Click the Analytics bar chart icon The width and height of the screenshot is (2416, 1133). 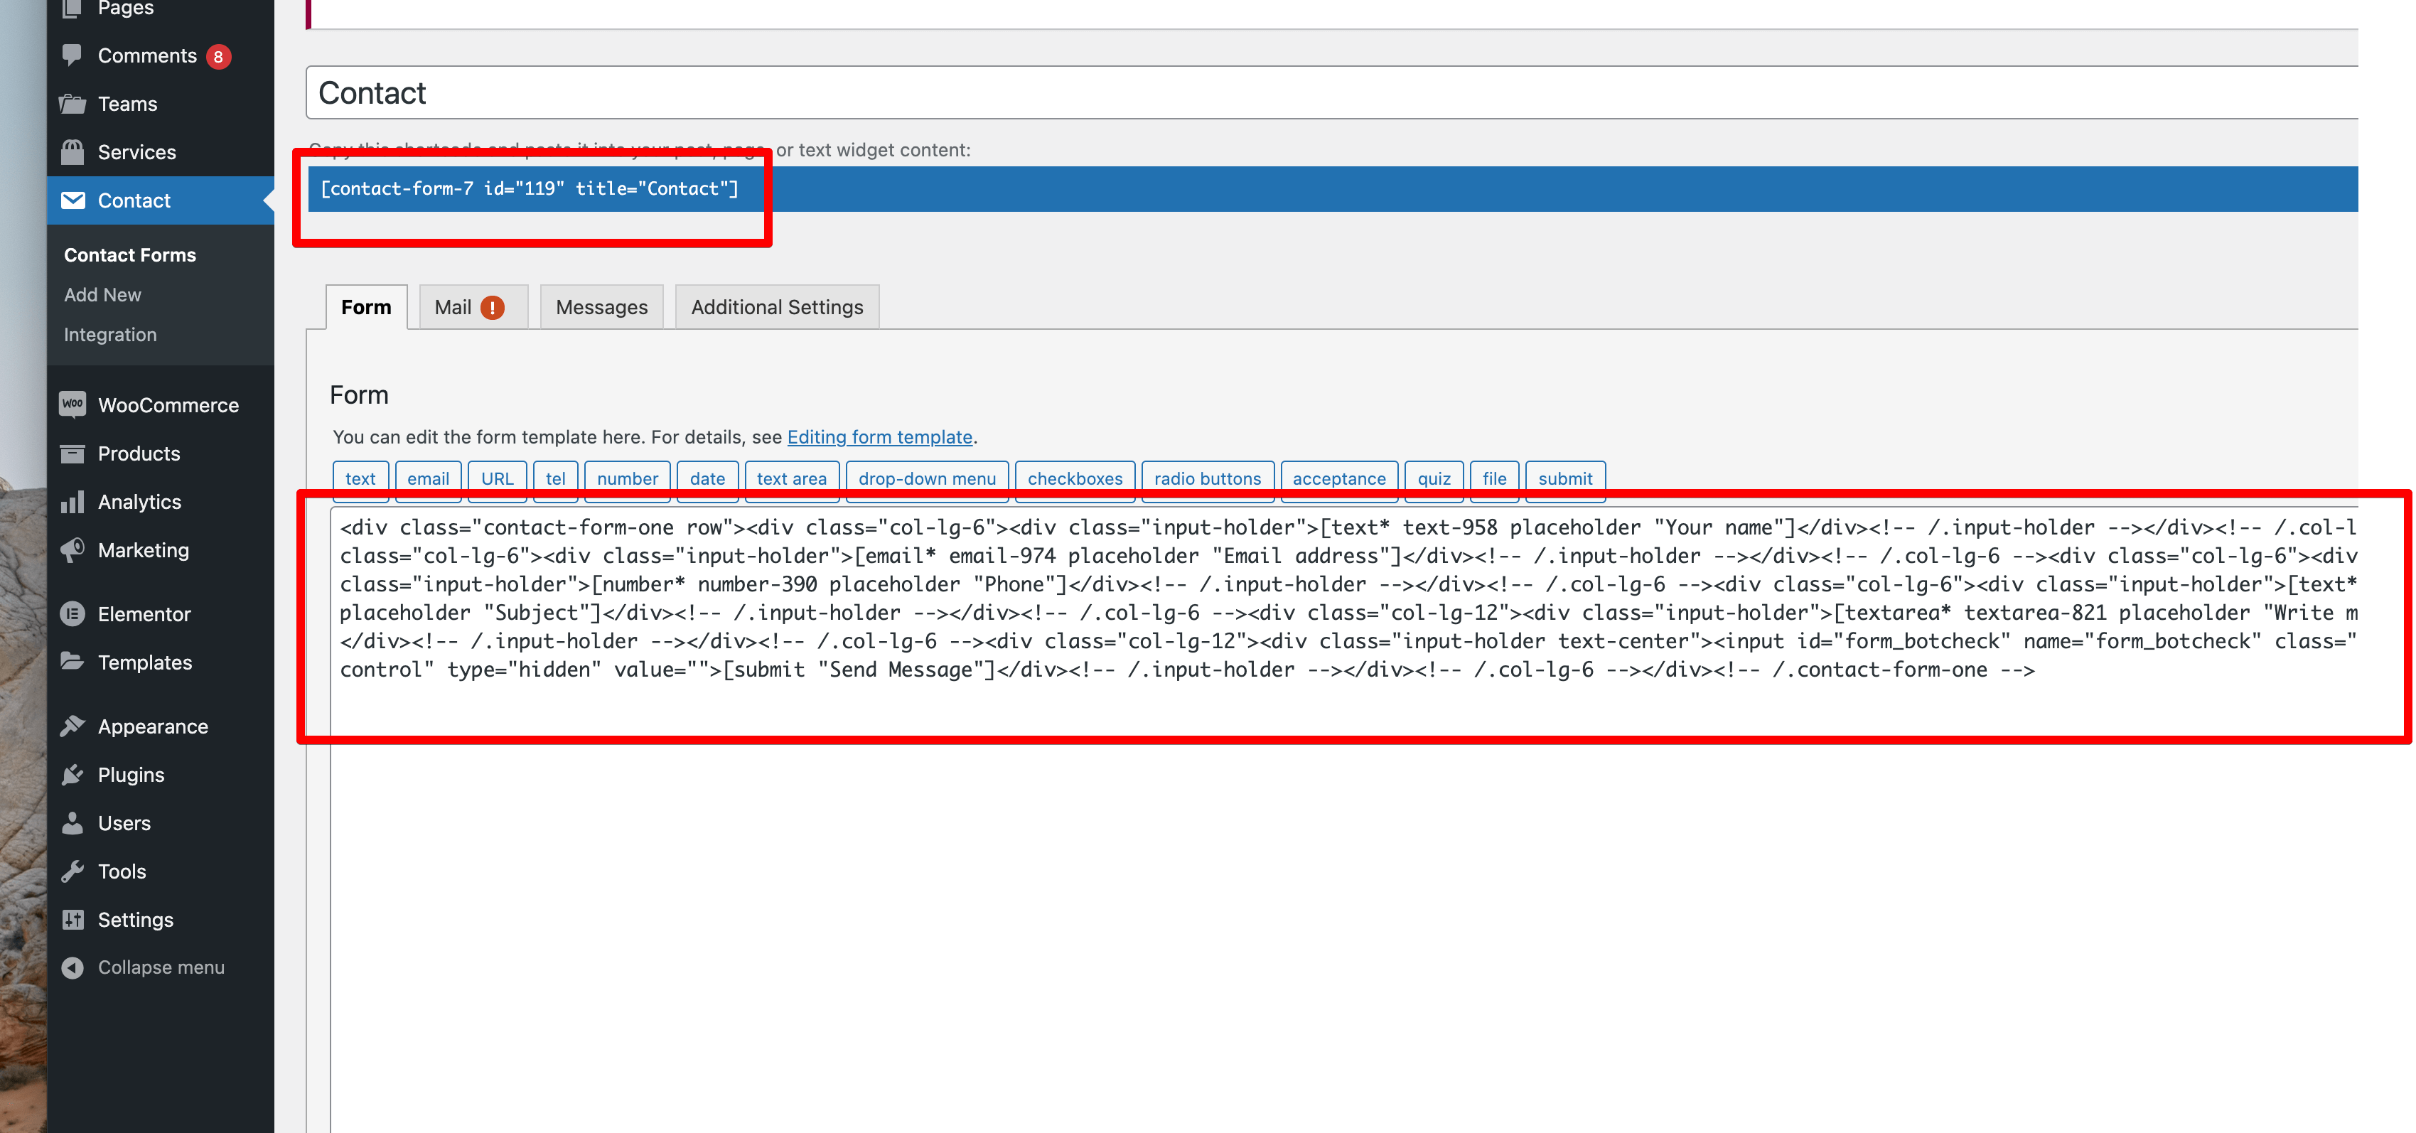[x=73, y=502]
